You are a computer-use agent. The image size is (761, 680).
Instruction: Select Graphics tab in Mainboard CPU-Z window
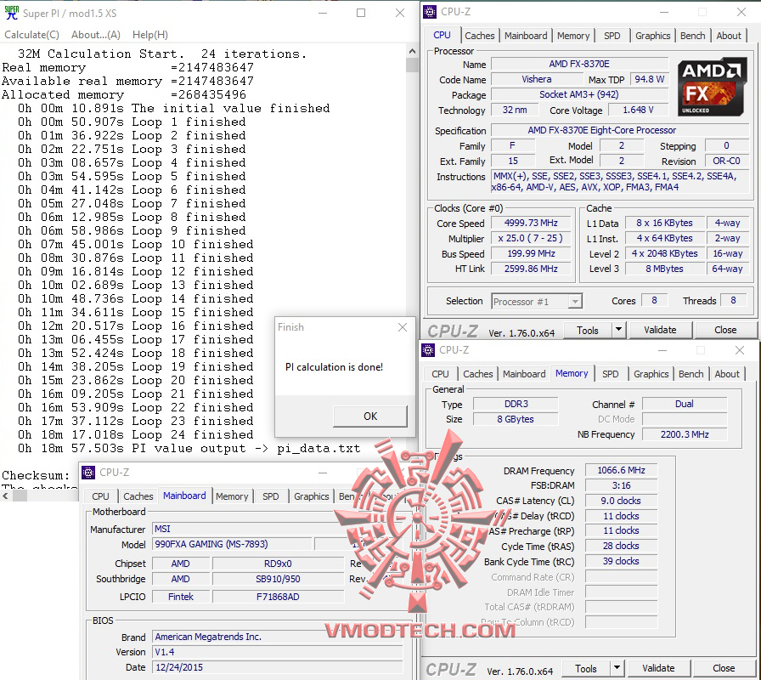point(312,496)
